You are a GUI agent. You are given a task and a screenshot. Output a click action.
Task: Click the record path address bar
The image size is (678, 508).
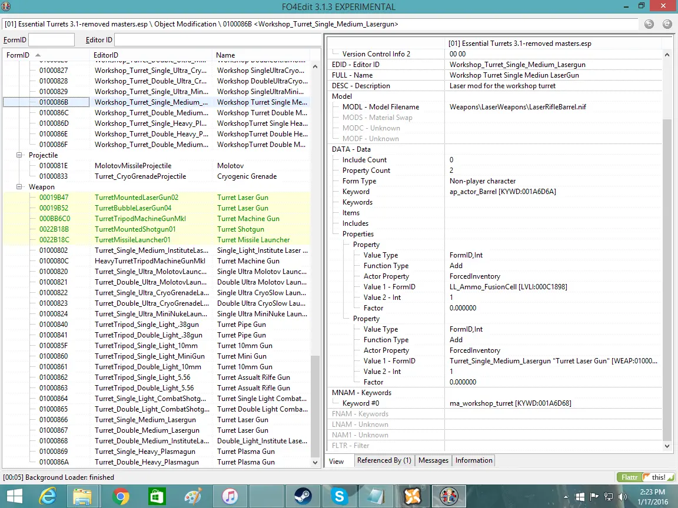[320, 24]
